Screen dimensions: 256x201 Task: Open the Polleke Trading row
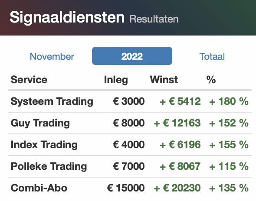coord(130,166)
